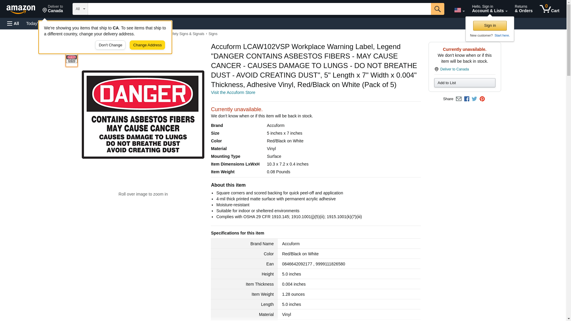Share on Pinterest icon
571x321 pixels.
482,99
